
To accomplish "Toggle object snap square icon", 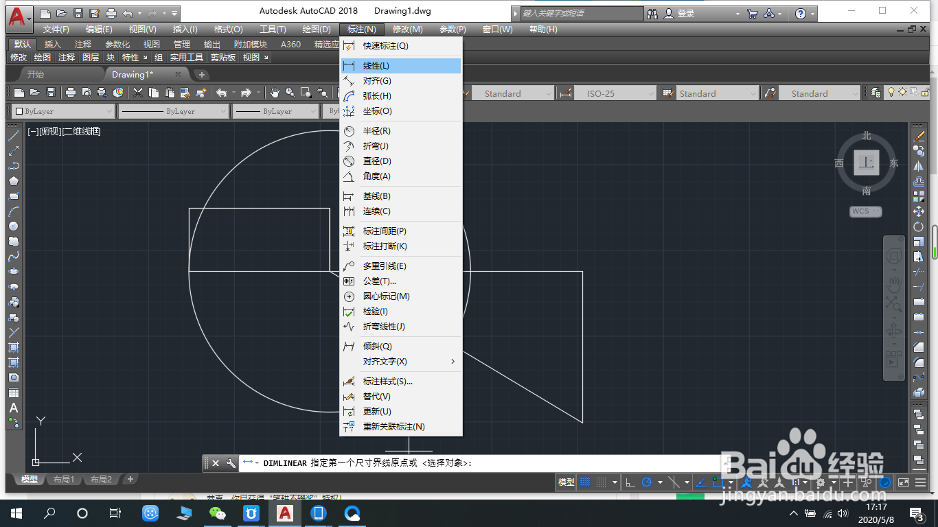I will [718, 482].
